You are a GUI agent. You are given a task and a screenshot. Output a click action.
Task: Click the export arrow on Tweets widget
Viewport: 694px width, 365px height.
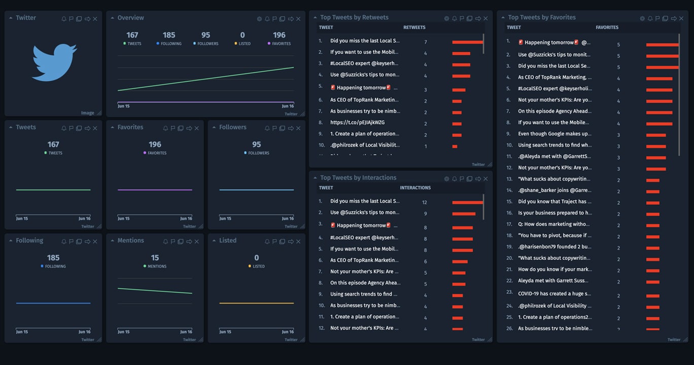87,128
